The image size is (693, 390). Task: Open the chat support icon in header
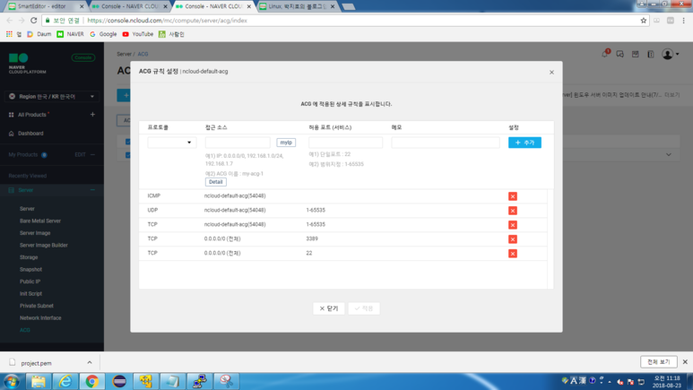point(620,54)
